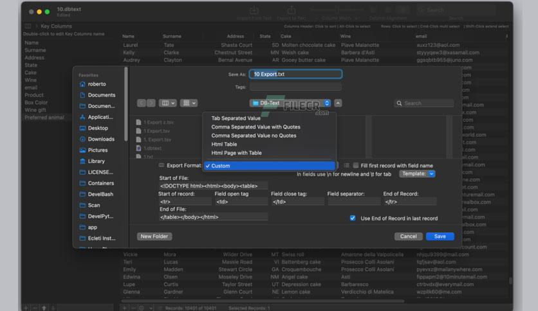Select Documents in the Favorites sidebar
The image size is (538, 311).
point(97,95)
